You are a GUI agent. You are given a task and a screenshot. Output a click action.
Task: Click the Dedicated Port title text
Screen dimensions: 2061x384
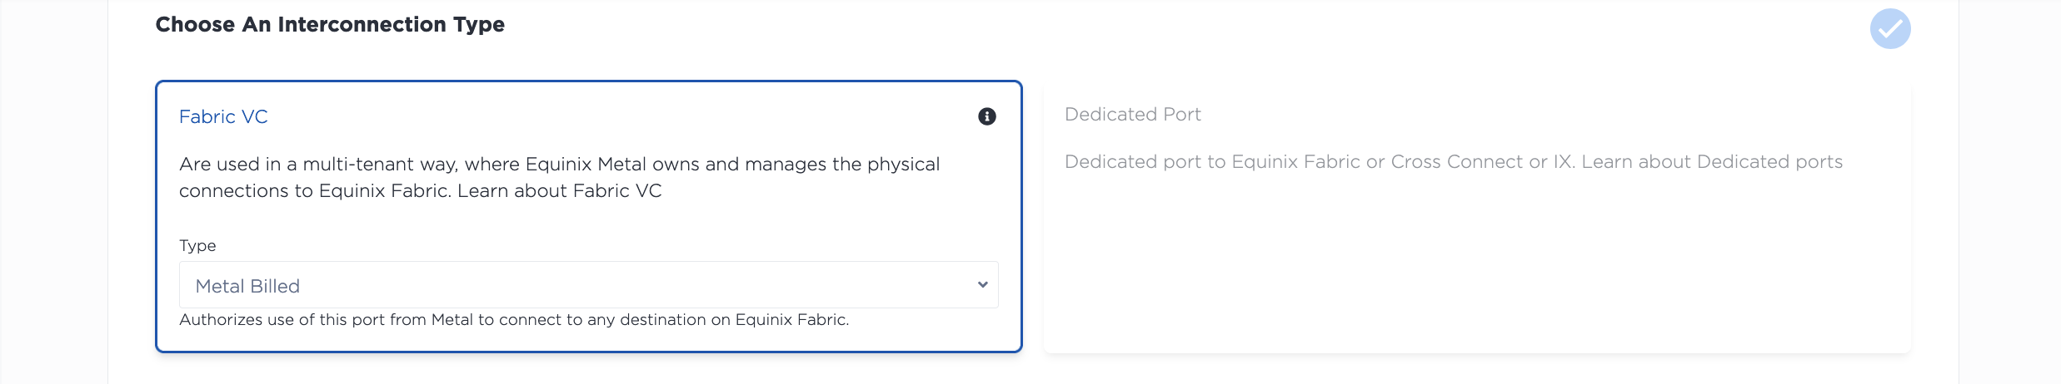tap(1133, 115)
